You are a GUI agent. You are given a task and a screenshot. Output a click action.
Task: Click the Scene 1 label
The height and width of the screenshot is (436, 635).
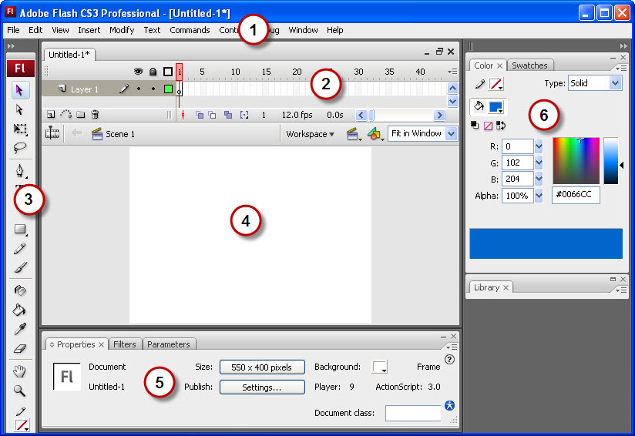[120, 134]
